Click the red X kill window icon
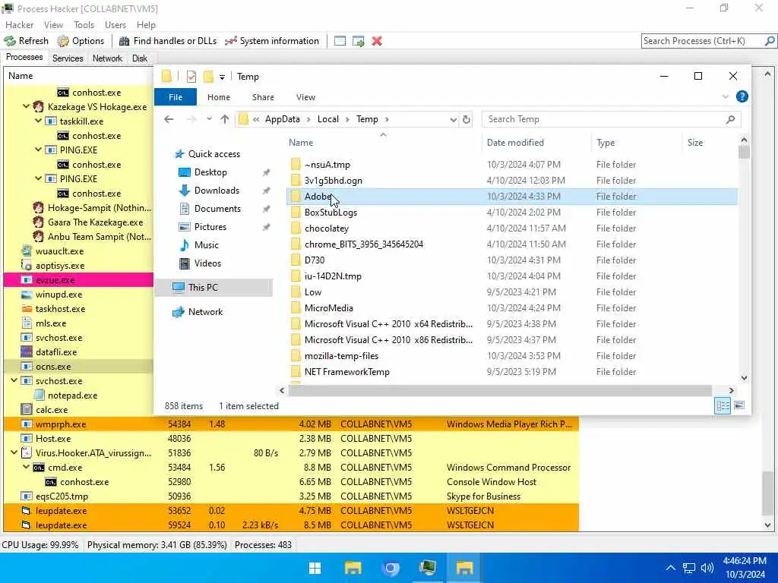 click(x=377, y=41)
